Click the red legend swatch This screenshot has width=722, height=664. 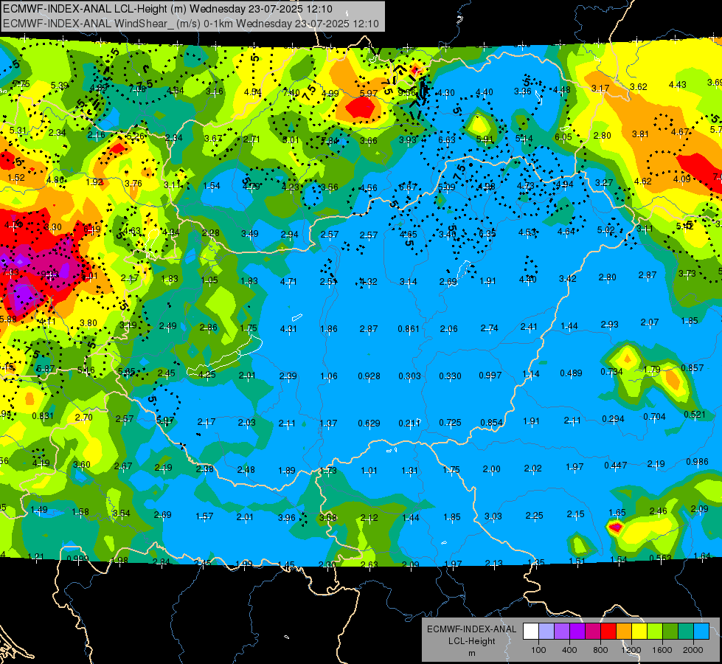[x=608, y=632]
